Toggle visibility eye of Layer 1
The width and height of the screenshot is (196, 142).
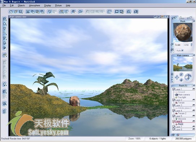193,89
